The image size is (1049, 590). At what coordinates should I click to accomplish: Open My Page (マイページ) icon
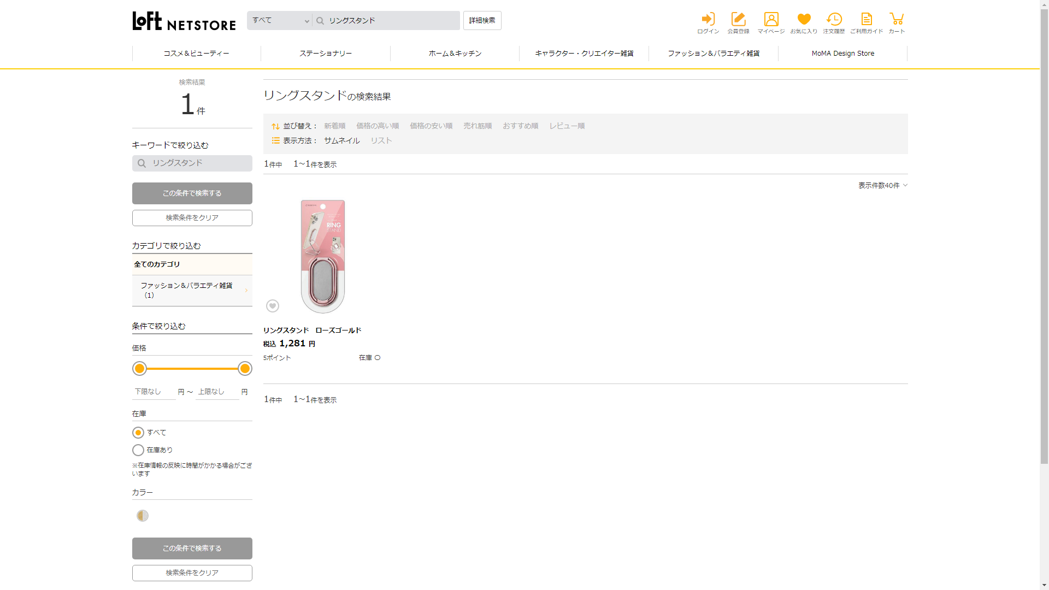tap(771, 23)
